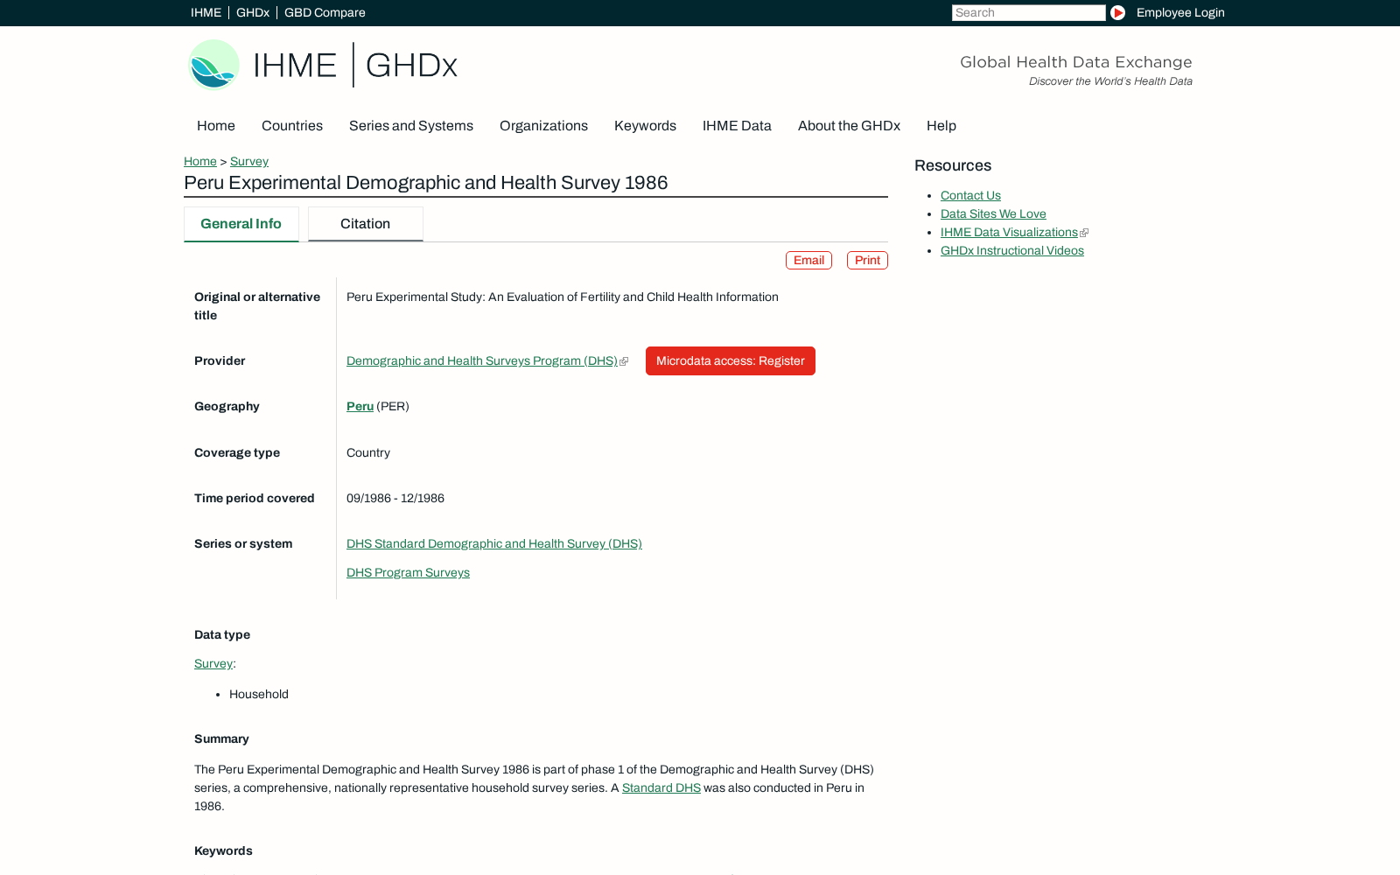The image size is (1400, 875).
Task: Click the Resources heading
Action: point(953,165)
